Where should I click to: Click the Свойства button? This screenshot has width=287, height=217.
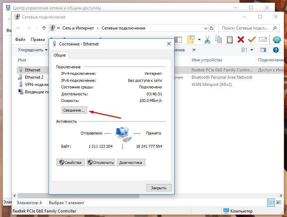click(x=70, y=163)
